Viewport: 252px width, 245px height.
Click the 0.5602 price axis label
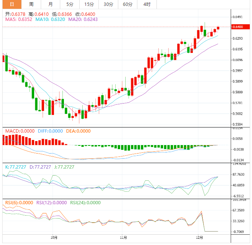click(238, 114)
